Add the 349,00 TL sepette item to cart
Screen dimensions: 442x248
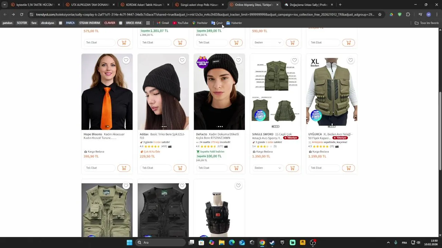(x=236, y=43)
